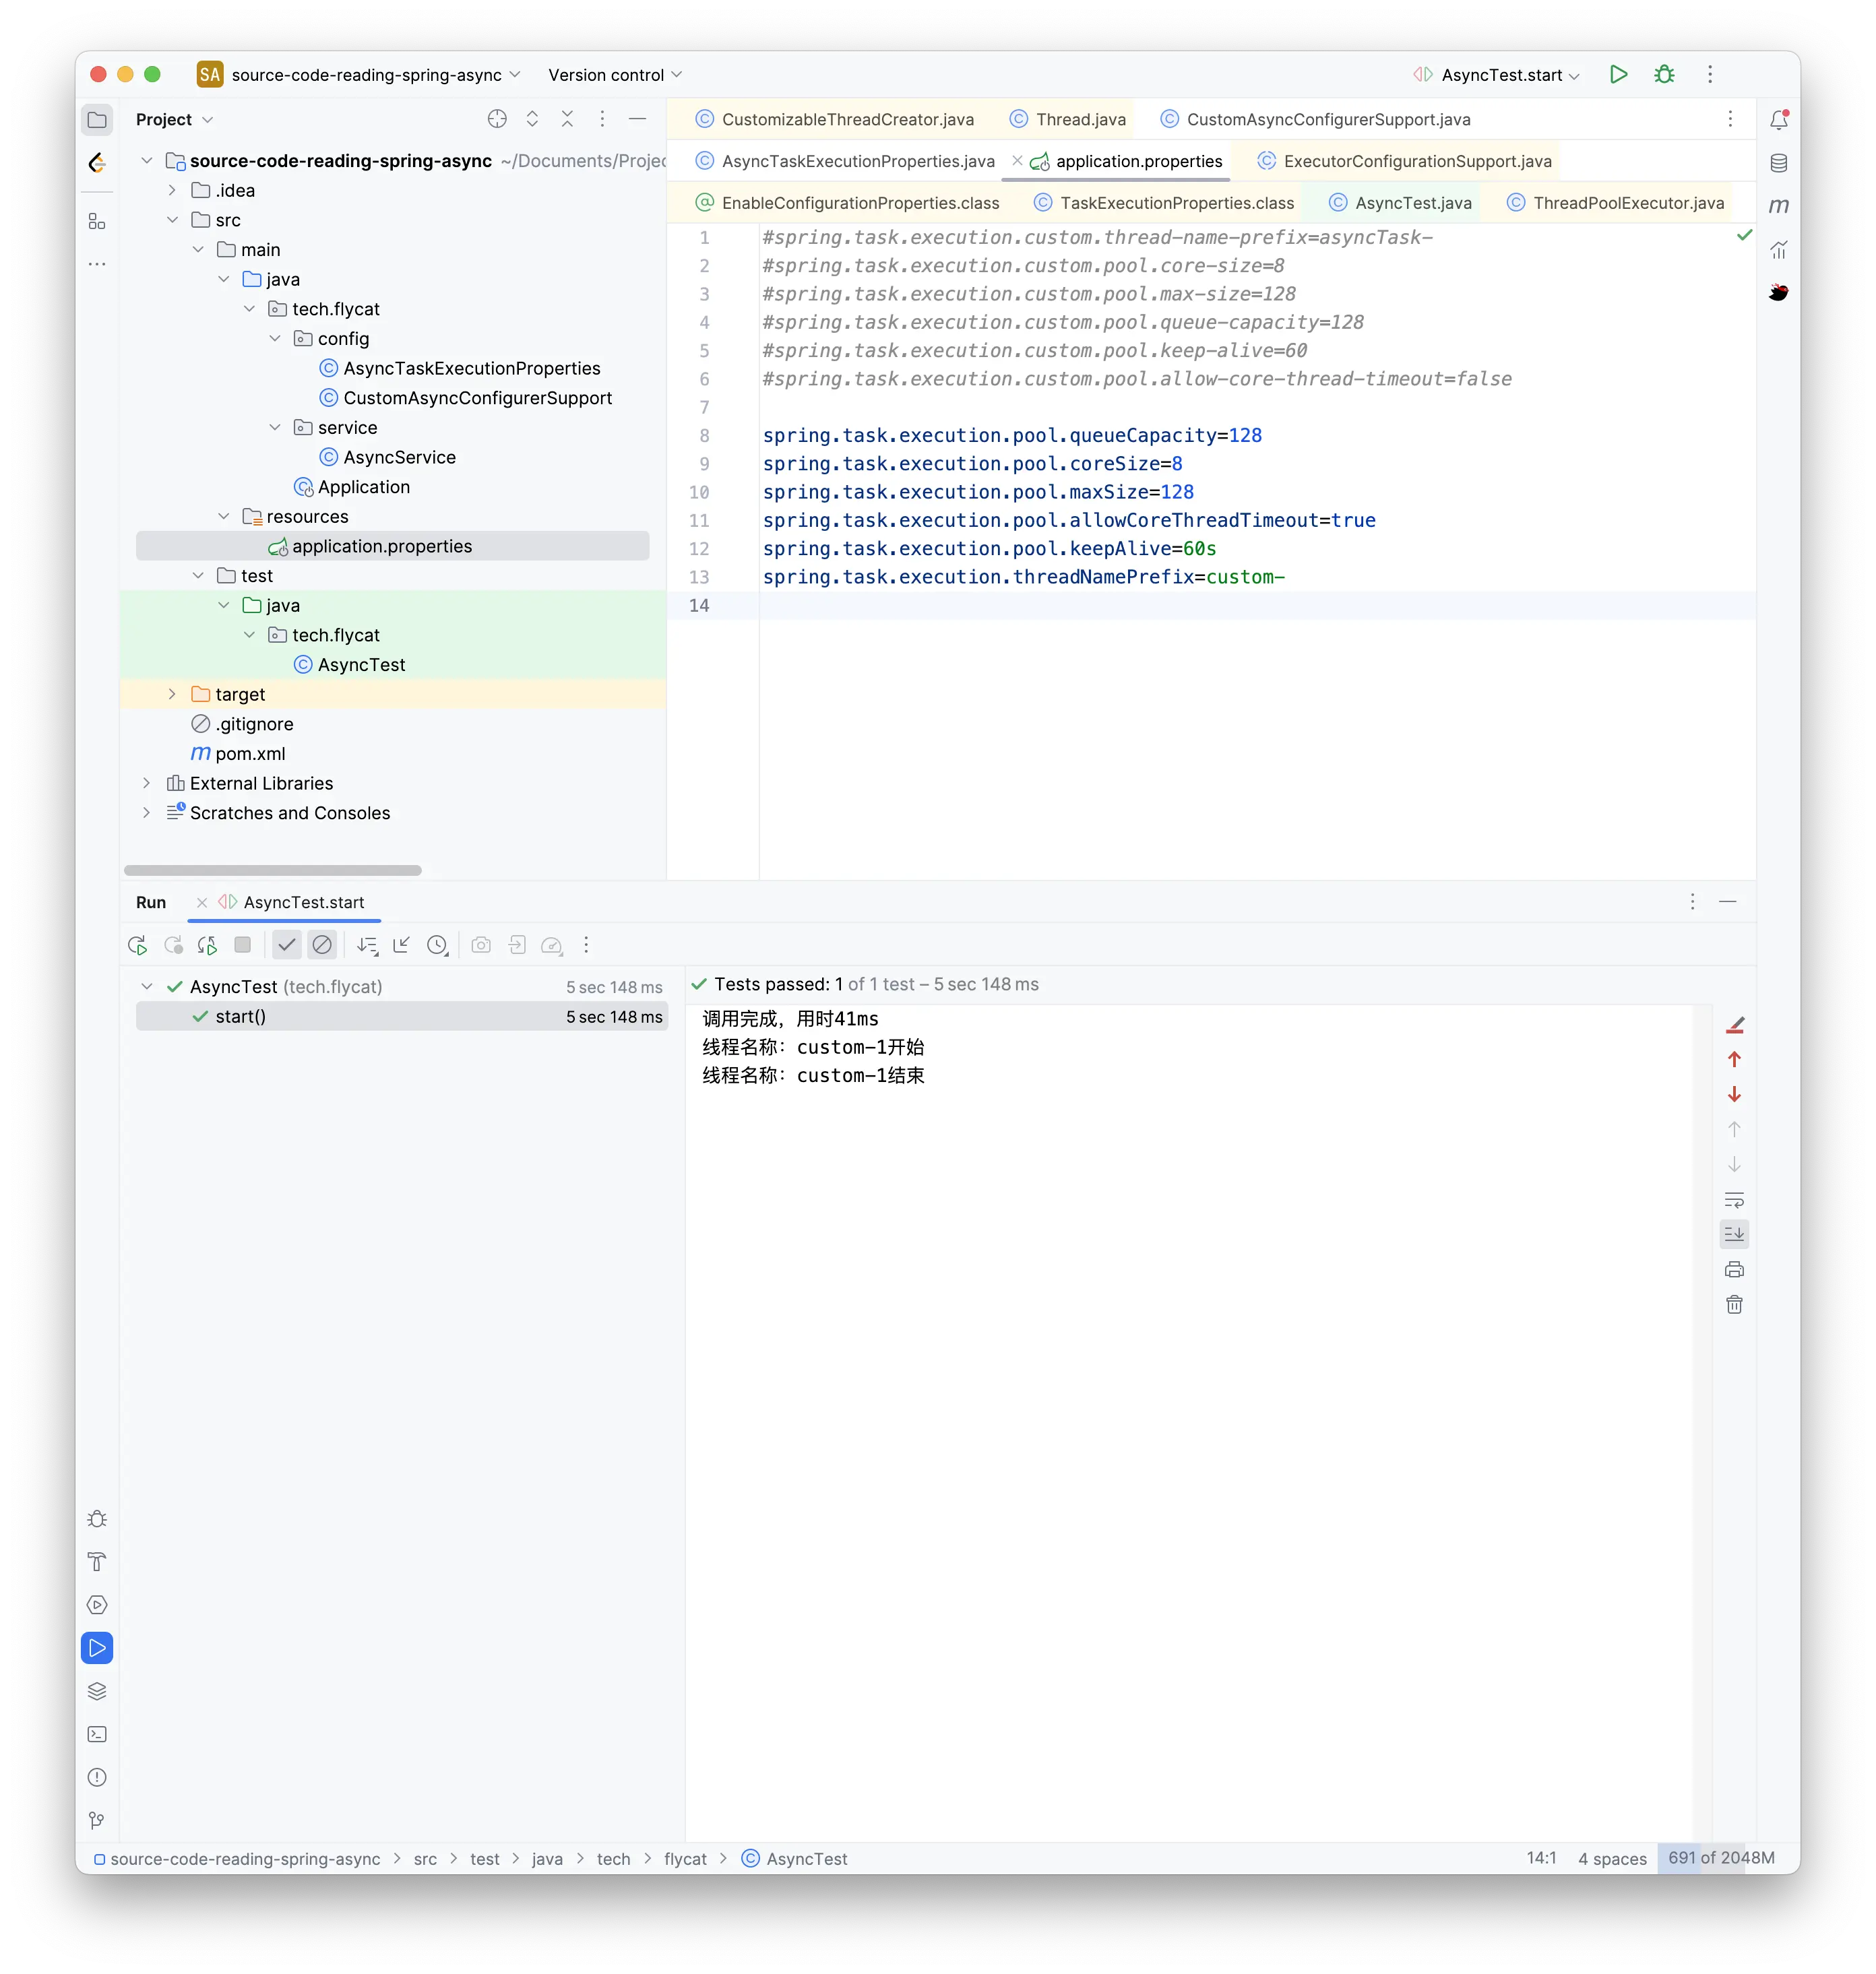Open the Run tool window button

[97, 1648]
